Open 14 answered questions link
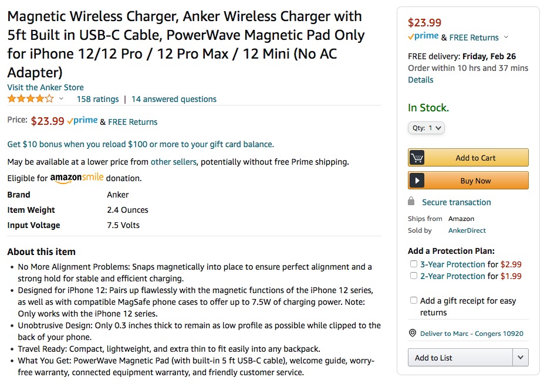 [x=174, y=99]
